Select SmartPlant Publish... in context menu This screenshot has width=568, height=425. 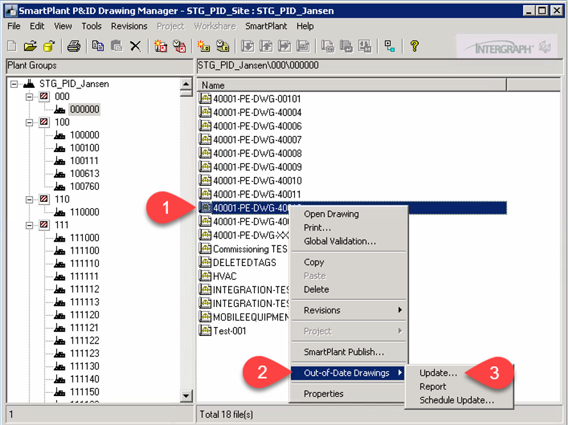coord(344,352)
